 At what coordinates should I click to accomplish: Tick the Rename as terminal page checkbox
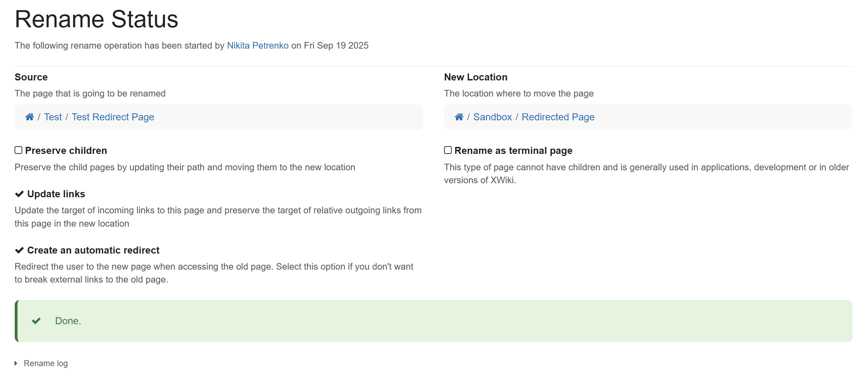(448, 150)
